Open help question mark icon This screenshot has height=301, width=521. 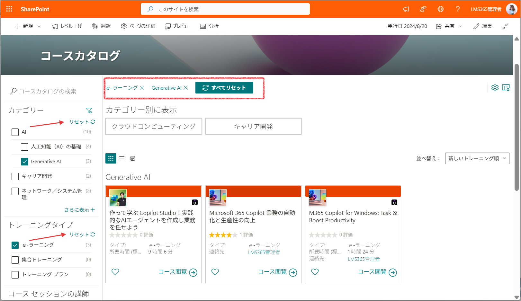[458, 9]
